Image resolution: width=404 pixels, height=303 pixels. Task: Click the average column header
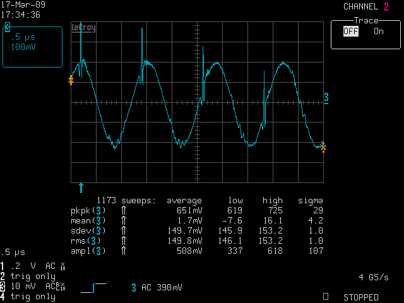(x=184, y=201)
